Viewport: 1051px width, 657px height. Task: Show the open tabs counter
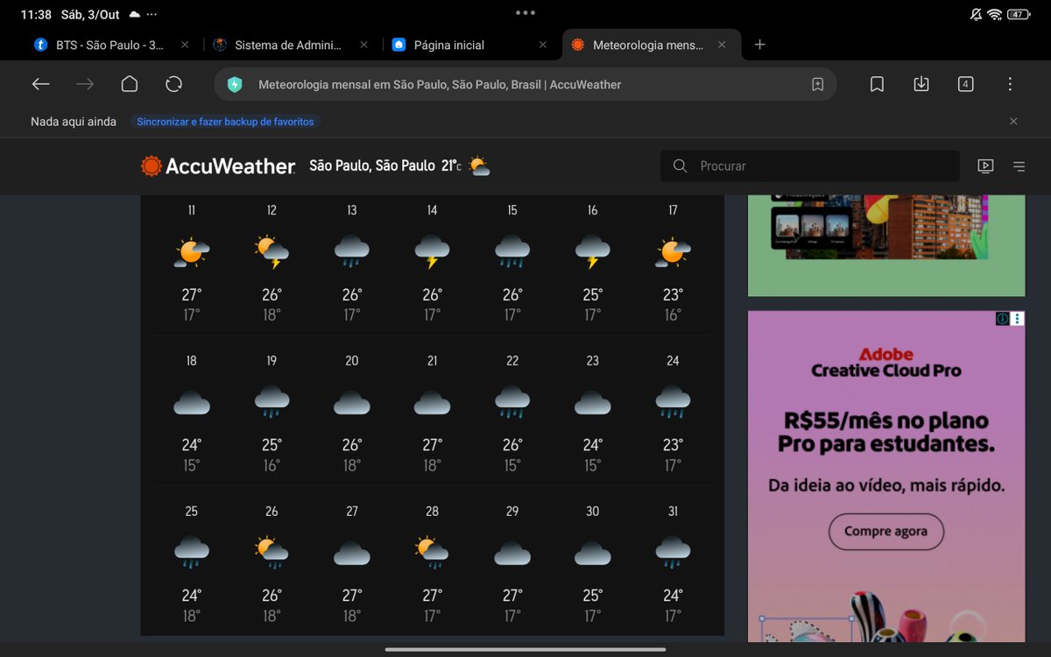pos(965,84)
